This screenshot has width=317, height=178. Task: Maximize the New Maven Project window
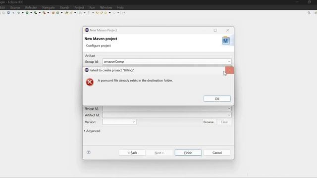[x=215, y=30]
